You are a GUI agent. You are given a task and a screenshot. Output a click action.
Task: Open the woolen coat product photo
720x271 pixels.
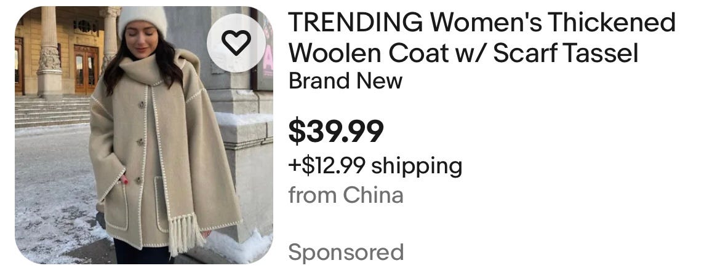pos(144,135)
